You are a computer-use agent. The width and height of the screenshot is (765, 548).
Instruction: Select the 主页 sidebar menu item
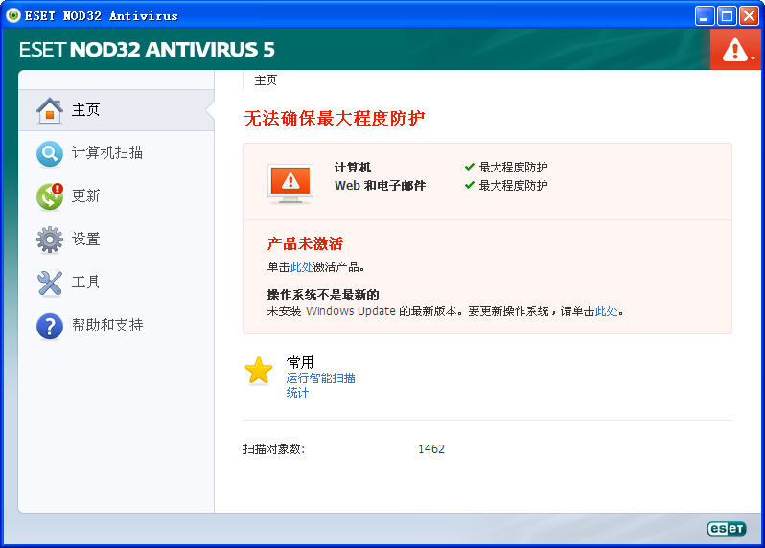point(116,110)
